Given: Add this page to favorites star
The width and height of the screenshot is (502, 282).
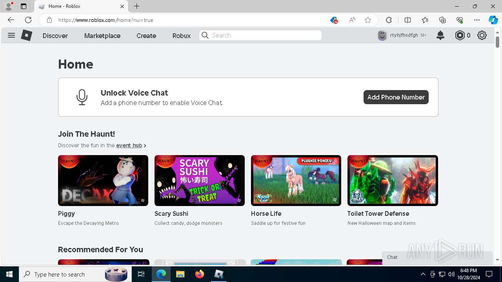Looking at the screenshot, I should [368, 20].
